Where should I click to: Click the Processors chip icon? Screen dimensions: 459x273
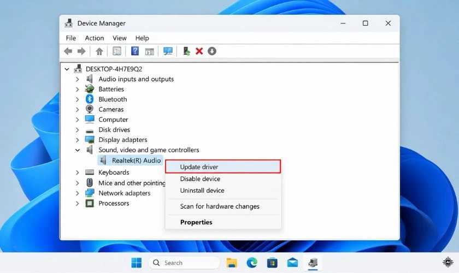coord(90,203)
